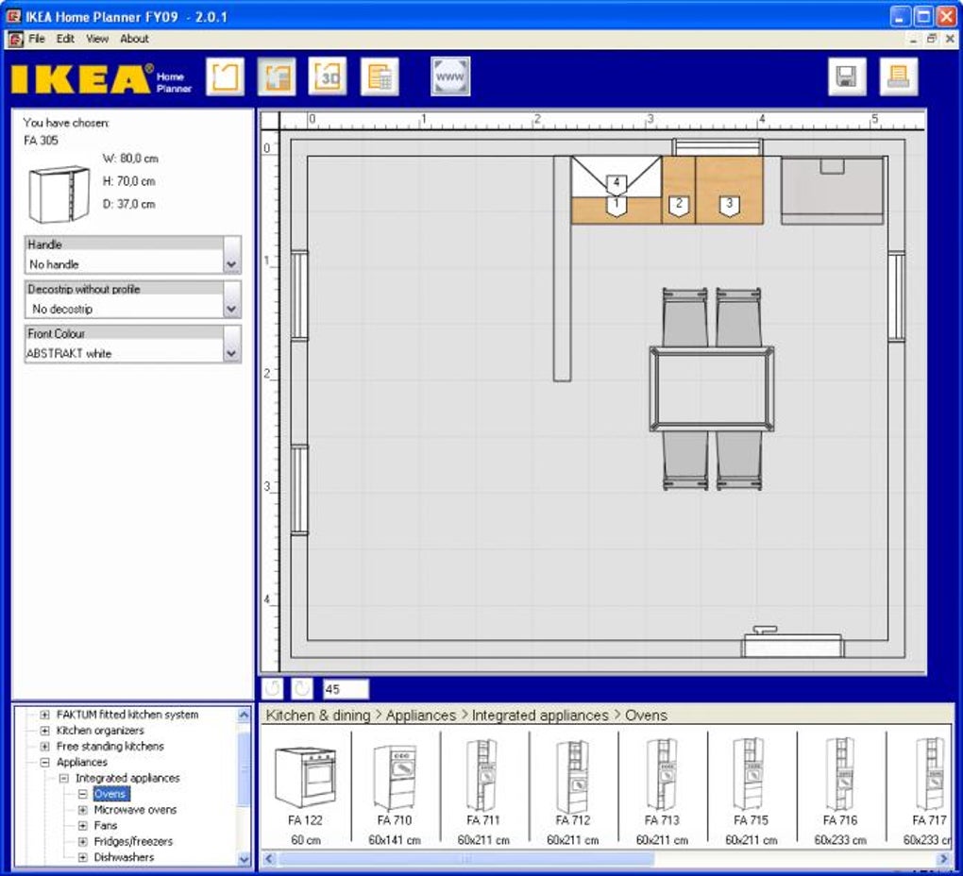Select cabinet marker number 2 in plan
The image size is (963, 876).
point(679,205)
